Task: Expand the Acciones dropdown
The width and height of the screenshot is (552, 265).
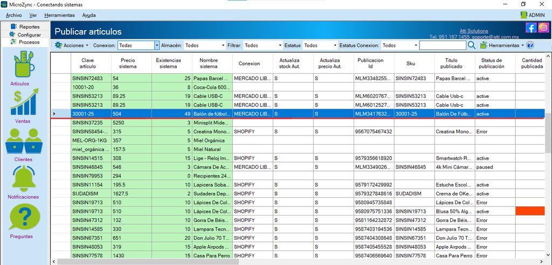Action: coord(87,46)
